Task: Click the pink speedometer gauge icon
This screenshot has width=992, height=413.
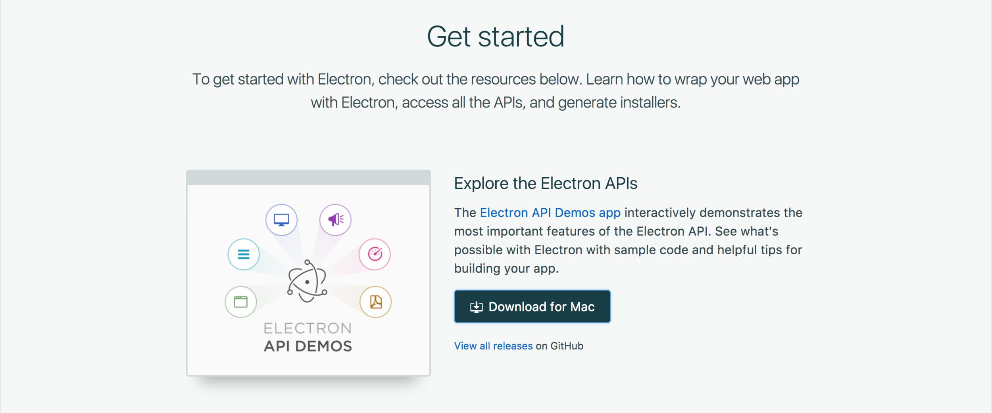Action: click(374, 254)
